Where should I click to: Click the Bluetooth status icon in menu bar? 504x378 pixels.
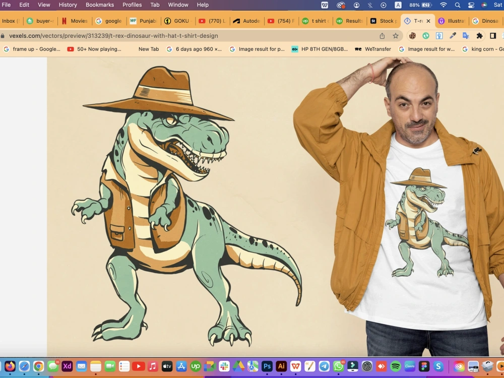coord(370,5)
